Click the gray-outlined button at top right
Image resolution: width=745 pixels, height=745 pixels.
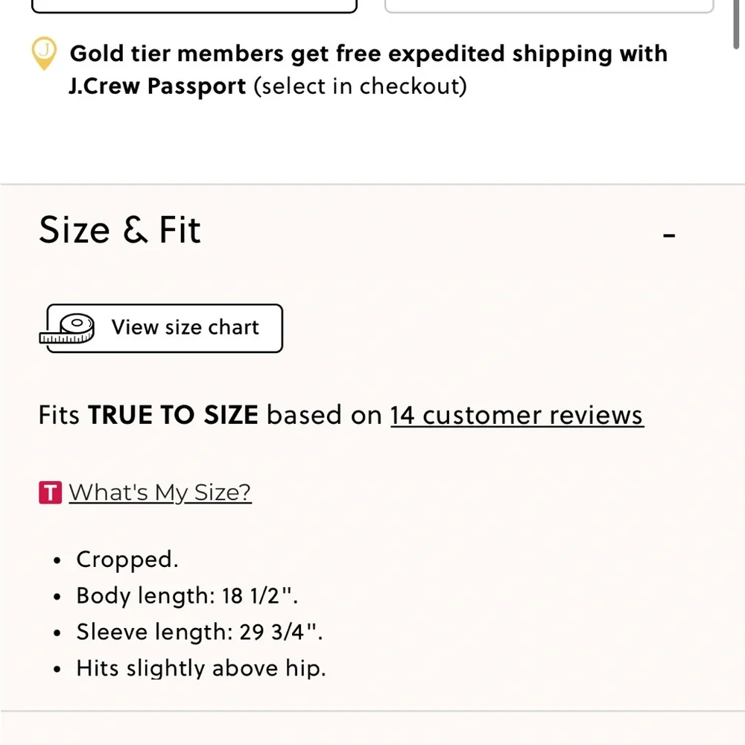[x=549, y=6]
